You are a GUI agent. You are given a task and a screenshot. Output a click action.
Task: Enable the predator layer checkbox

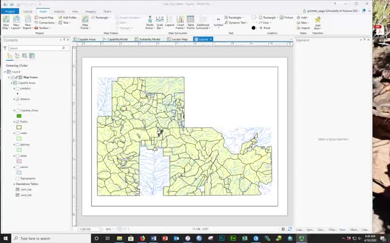18,88
